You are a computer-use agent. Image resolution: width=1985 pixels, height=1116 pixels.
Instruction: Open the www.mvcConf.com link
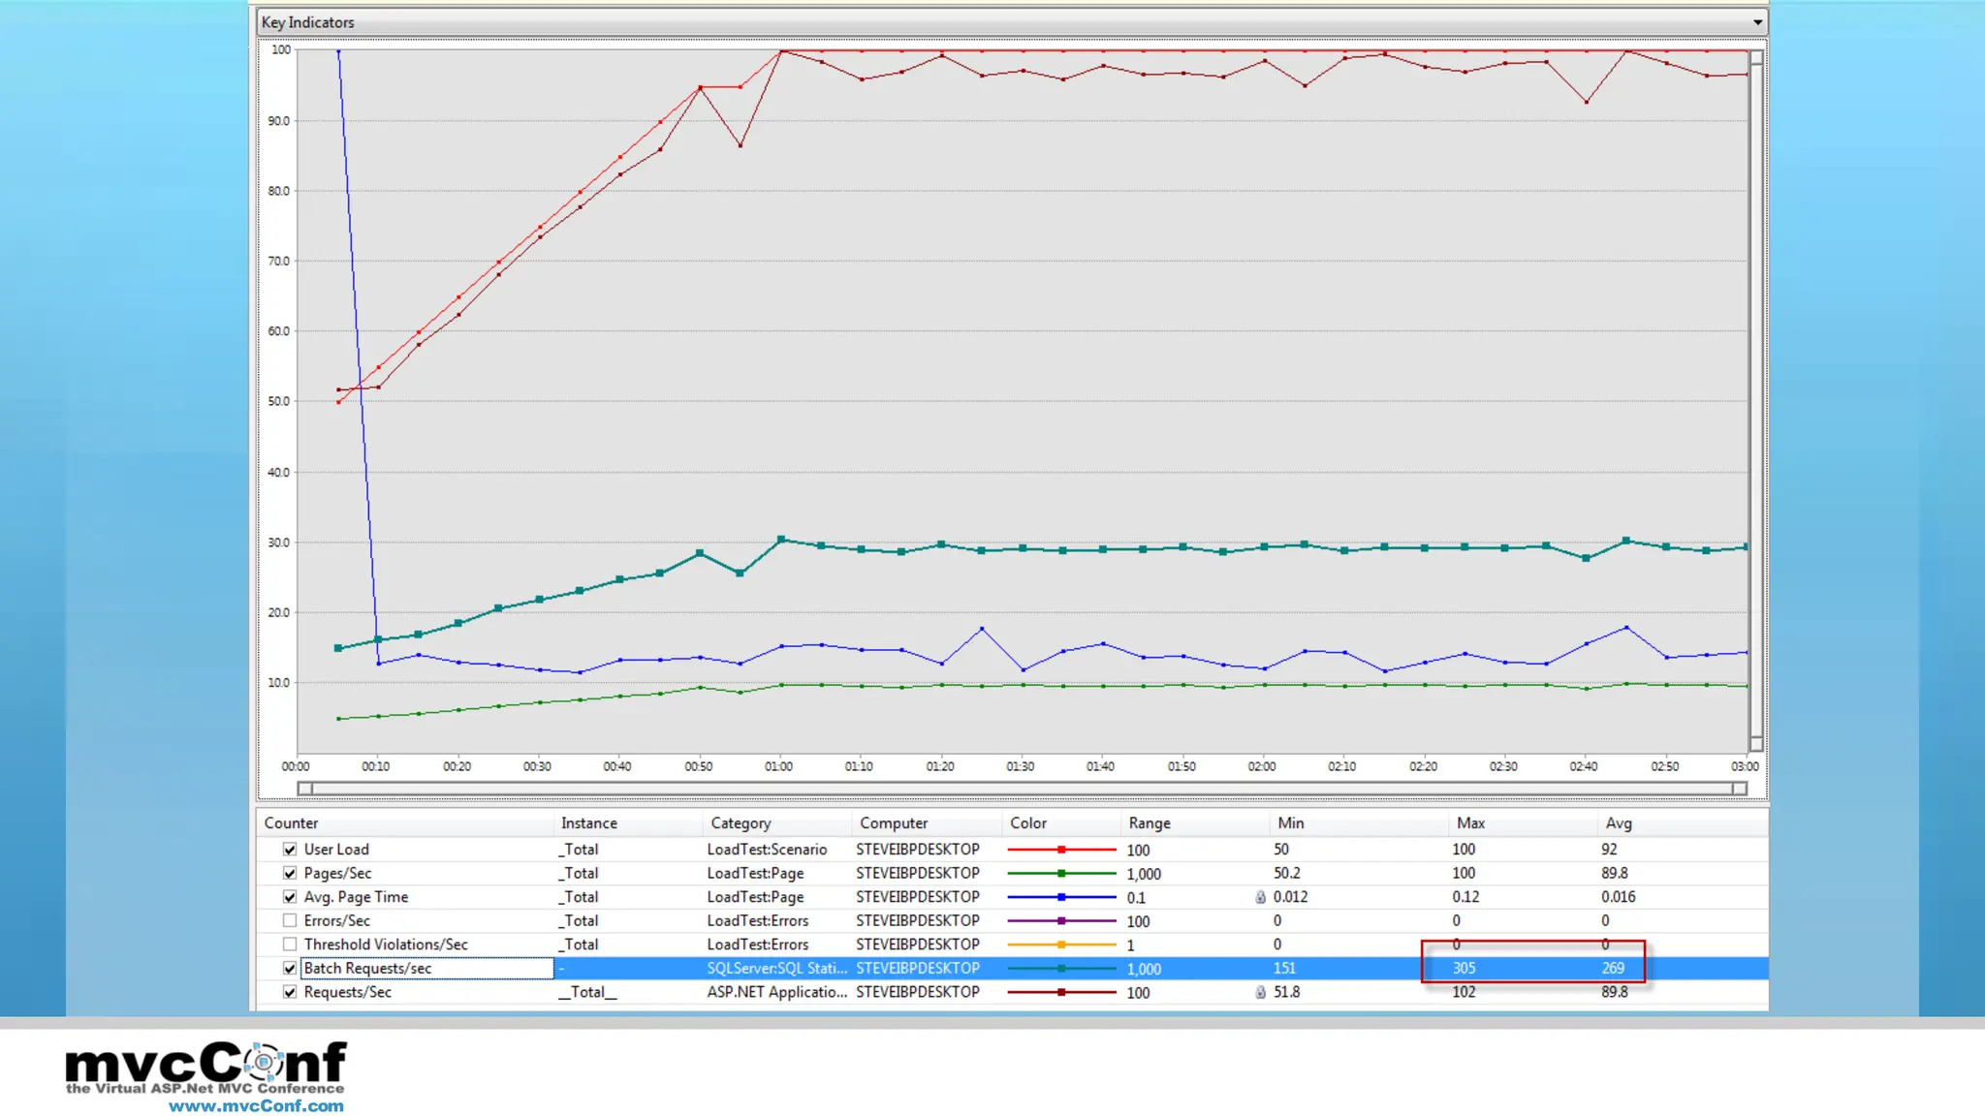point(256,1106)
